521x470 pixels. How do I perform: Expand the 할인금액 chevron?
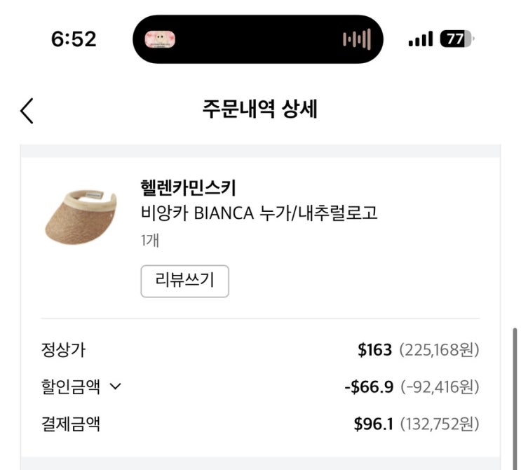pyautogui.click(x=116, y=387)
